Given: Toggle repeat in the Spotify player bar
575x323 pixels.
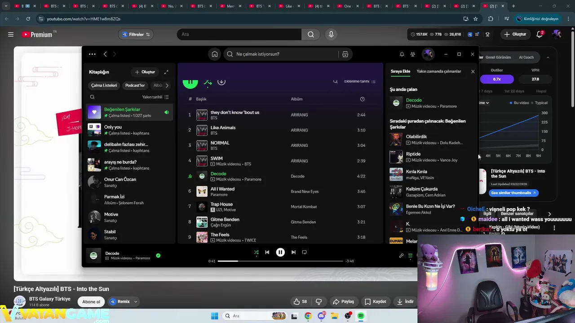Looking at the screenshot, I should click(x=304, y=252).
